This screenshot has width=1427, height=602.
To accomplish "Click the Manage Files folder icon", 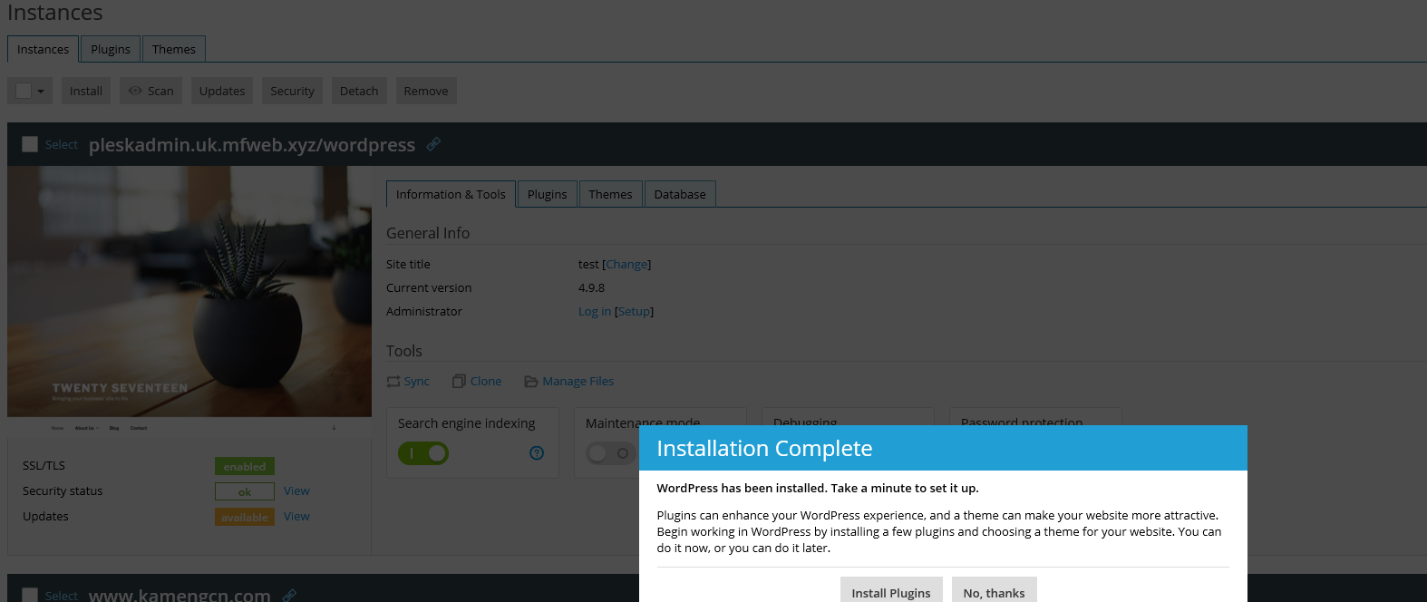I will click(x=531, y=382).
